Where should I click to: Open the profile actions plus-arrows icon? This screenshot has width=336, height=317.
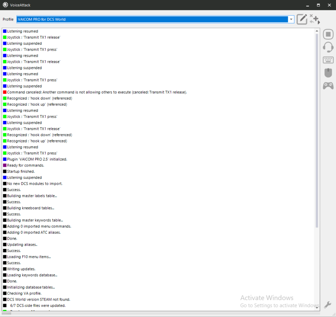(315, 19)
